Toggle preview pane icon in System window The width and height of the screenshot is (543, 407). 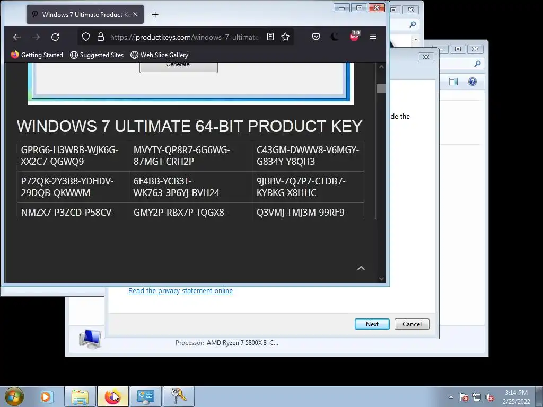tap(453, 82)
